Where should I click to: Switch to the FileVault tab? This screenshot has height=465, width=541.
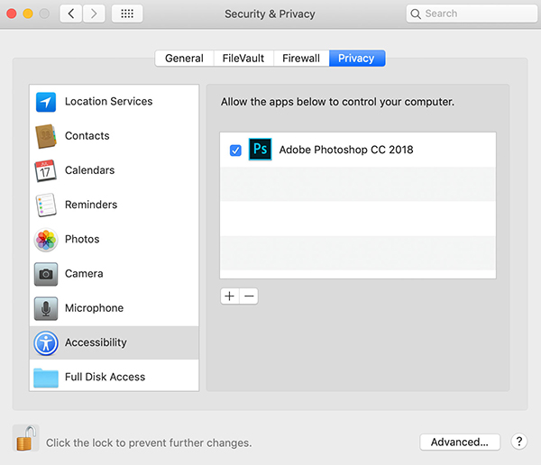(243, 58)
